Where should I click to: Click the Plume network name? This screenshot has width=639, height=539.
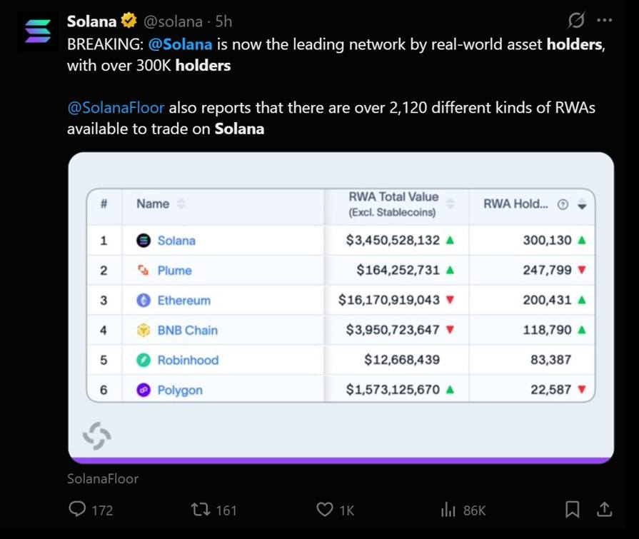click(x=174, y=271)
